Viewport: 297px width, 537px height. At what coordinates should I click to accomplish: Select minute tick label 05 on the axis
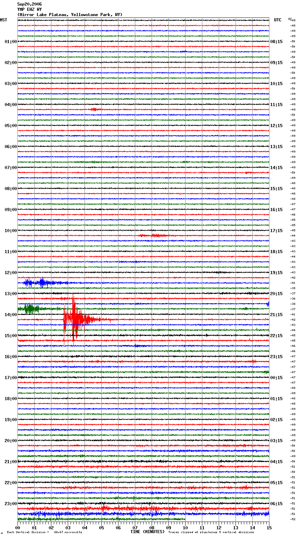click(101, 528)
